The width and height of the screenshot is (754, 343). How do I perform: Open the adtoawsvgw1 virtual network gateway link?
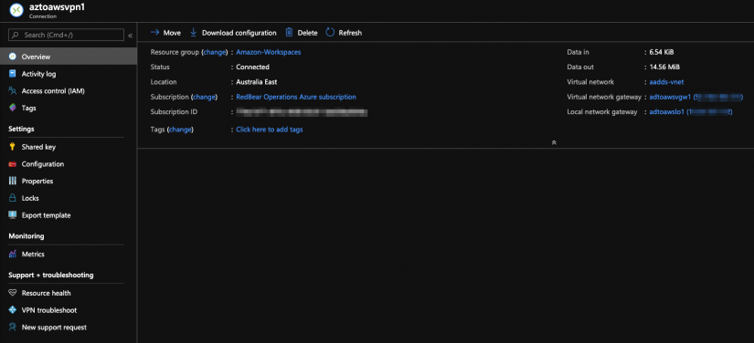tap(696, 97)
